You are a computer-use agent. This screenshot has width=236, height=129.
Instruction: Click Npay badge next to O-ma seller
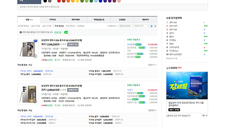(x=135, y=99)
